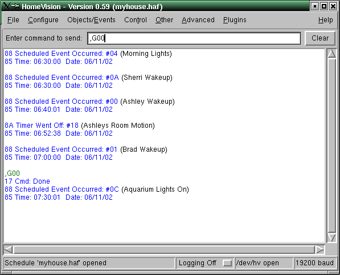Click the 'Enter command to send:' label
Image resolution: width=340 pixels, height=275 pixels.
click(44, 38)
